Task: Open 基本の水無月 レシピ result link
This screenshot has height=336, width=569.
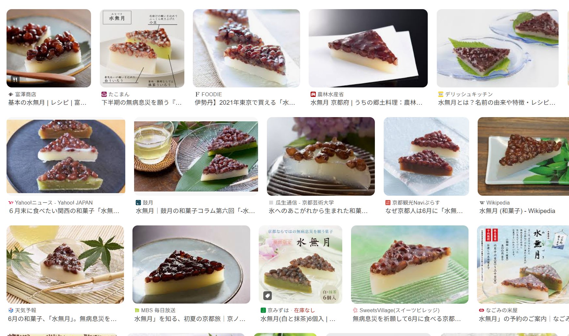Action: tap(47, 102)
